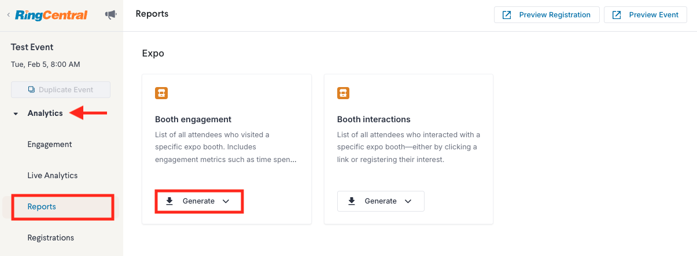Click the orange Booth interactions booth icon
697x256 pixels.
pyautogui.click(x=344, y=93)
